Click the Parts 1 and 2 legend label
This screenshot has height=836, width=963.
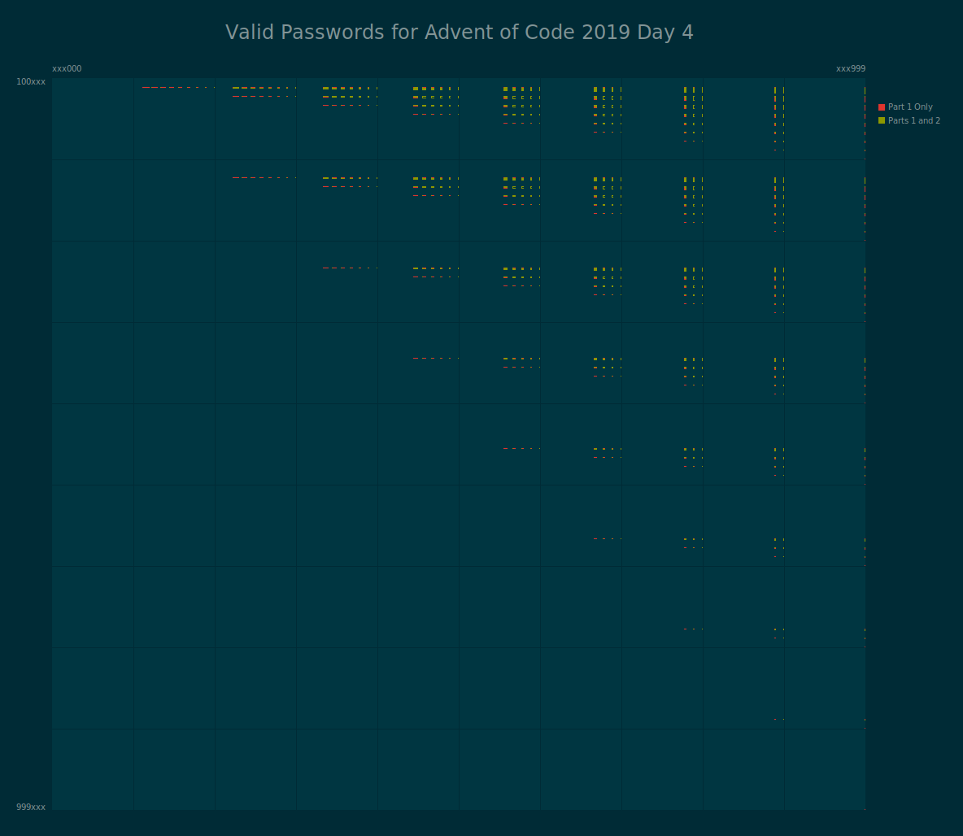pyautogui.click(x=915, y=120)
